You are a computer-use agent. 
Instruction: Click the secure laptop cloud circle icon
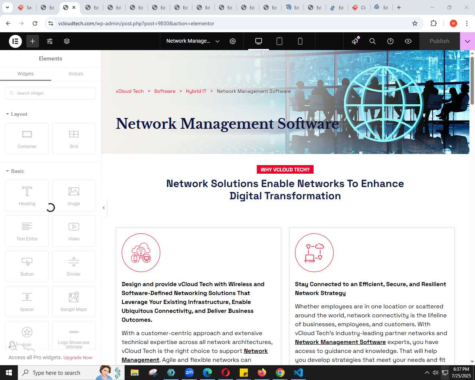click(x=314, y=253)
